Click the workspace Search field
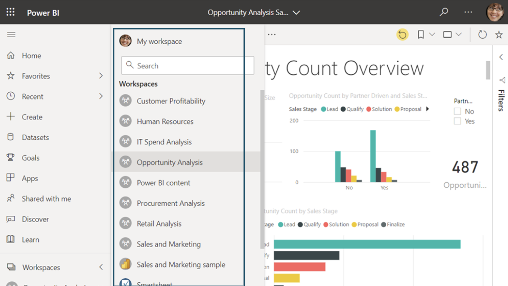The image size is (508, 286). click(x=188, y=66)
